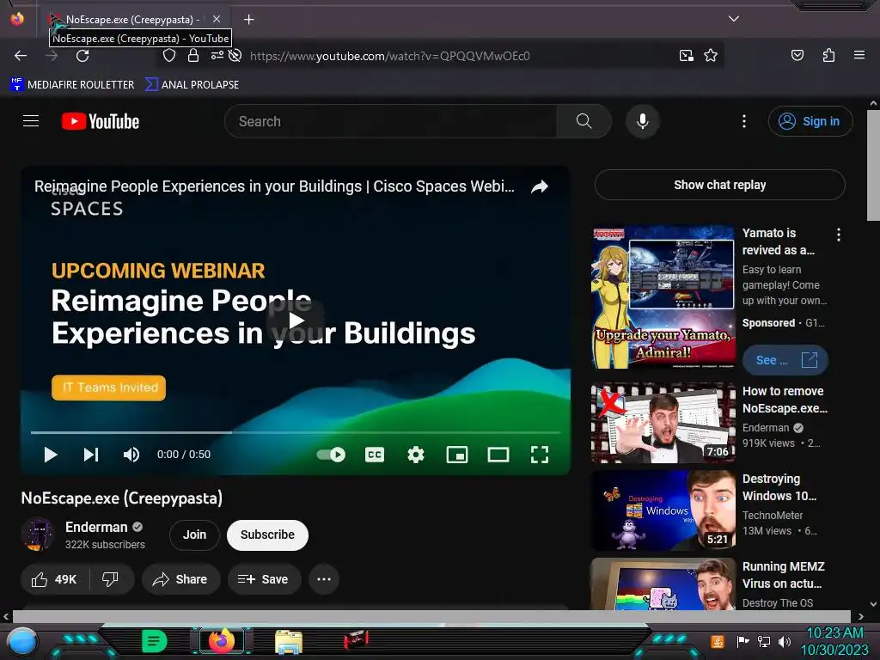Open the YouTube guide hamburger menu
Screen dimensions: 880x660
[31, 121]
